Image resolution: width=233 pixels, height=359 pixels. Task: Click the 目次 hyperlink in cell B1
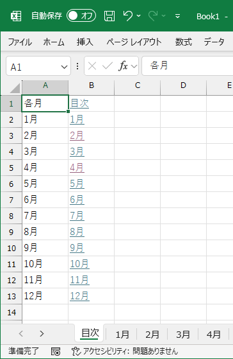79,103
